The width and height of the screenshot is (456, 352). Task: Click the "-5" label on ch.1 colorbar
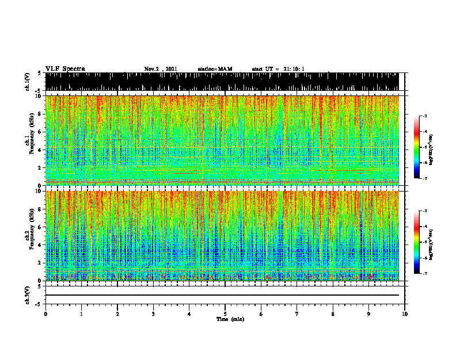425,147
